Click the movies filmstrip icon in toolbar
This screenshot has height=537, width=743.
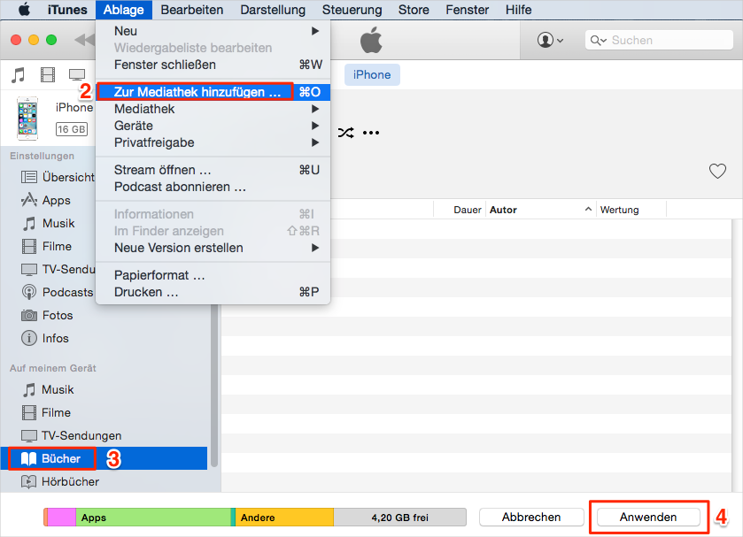pyautogui.click(x=48, y=75)
